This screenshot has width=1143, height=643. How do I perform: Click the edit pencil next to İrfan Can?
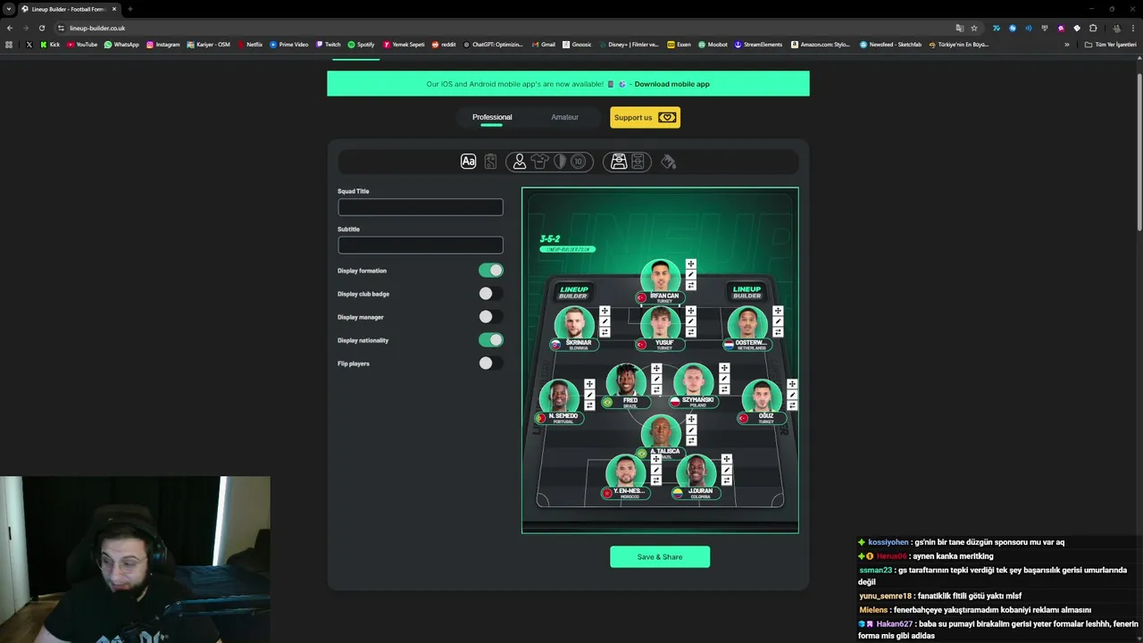[690, 274]
